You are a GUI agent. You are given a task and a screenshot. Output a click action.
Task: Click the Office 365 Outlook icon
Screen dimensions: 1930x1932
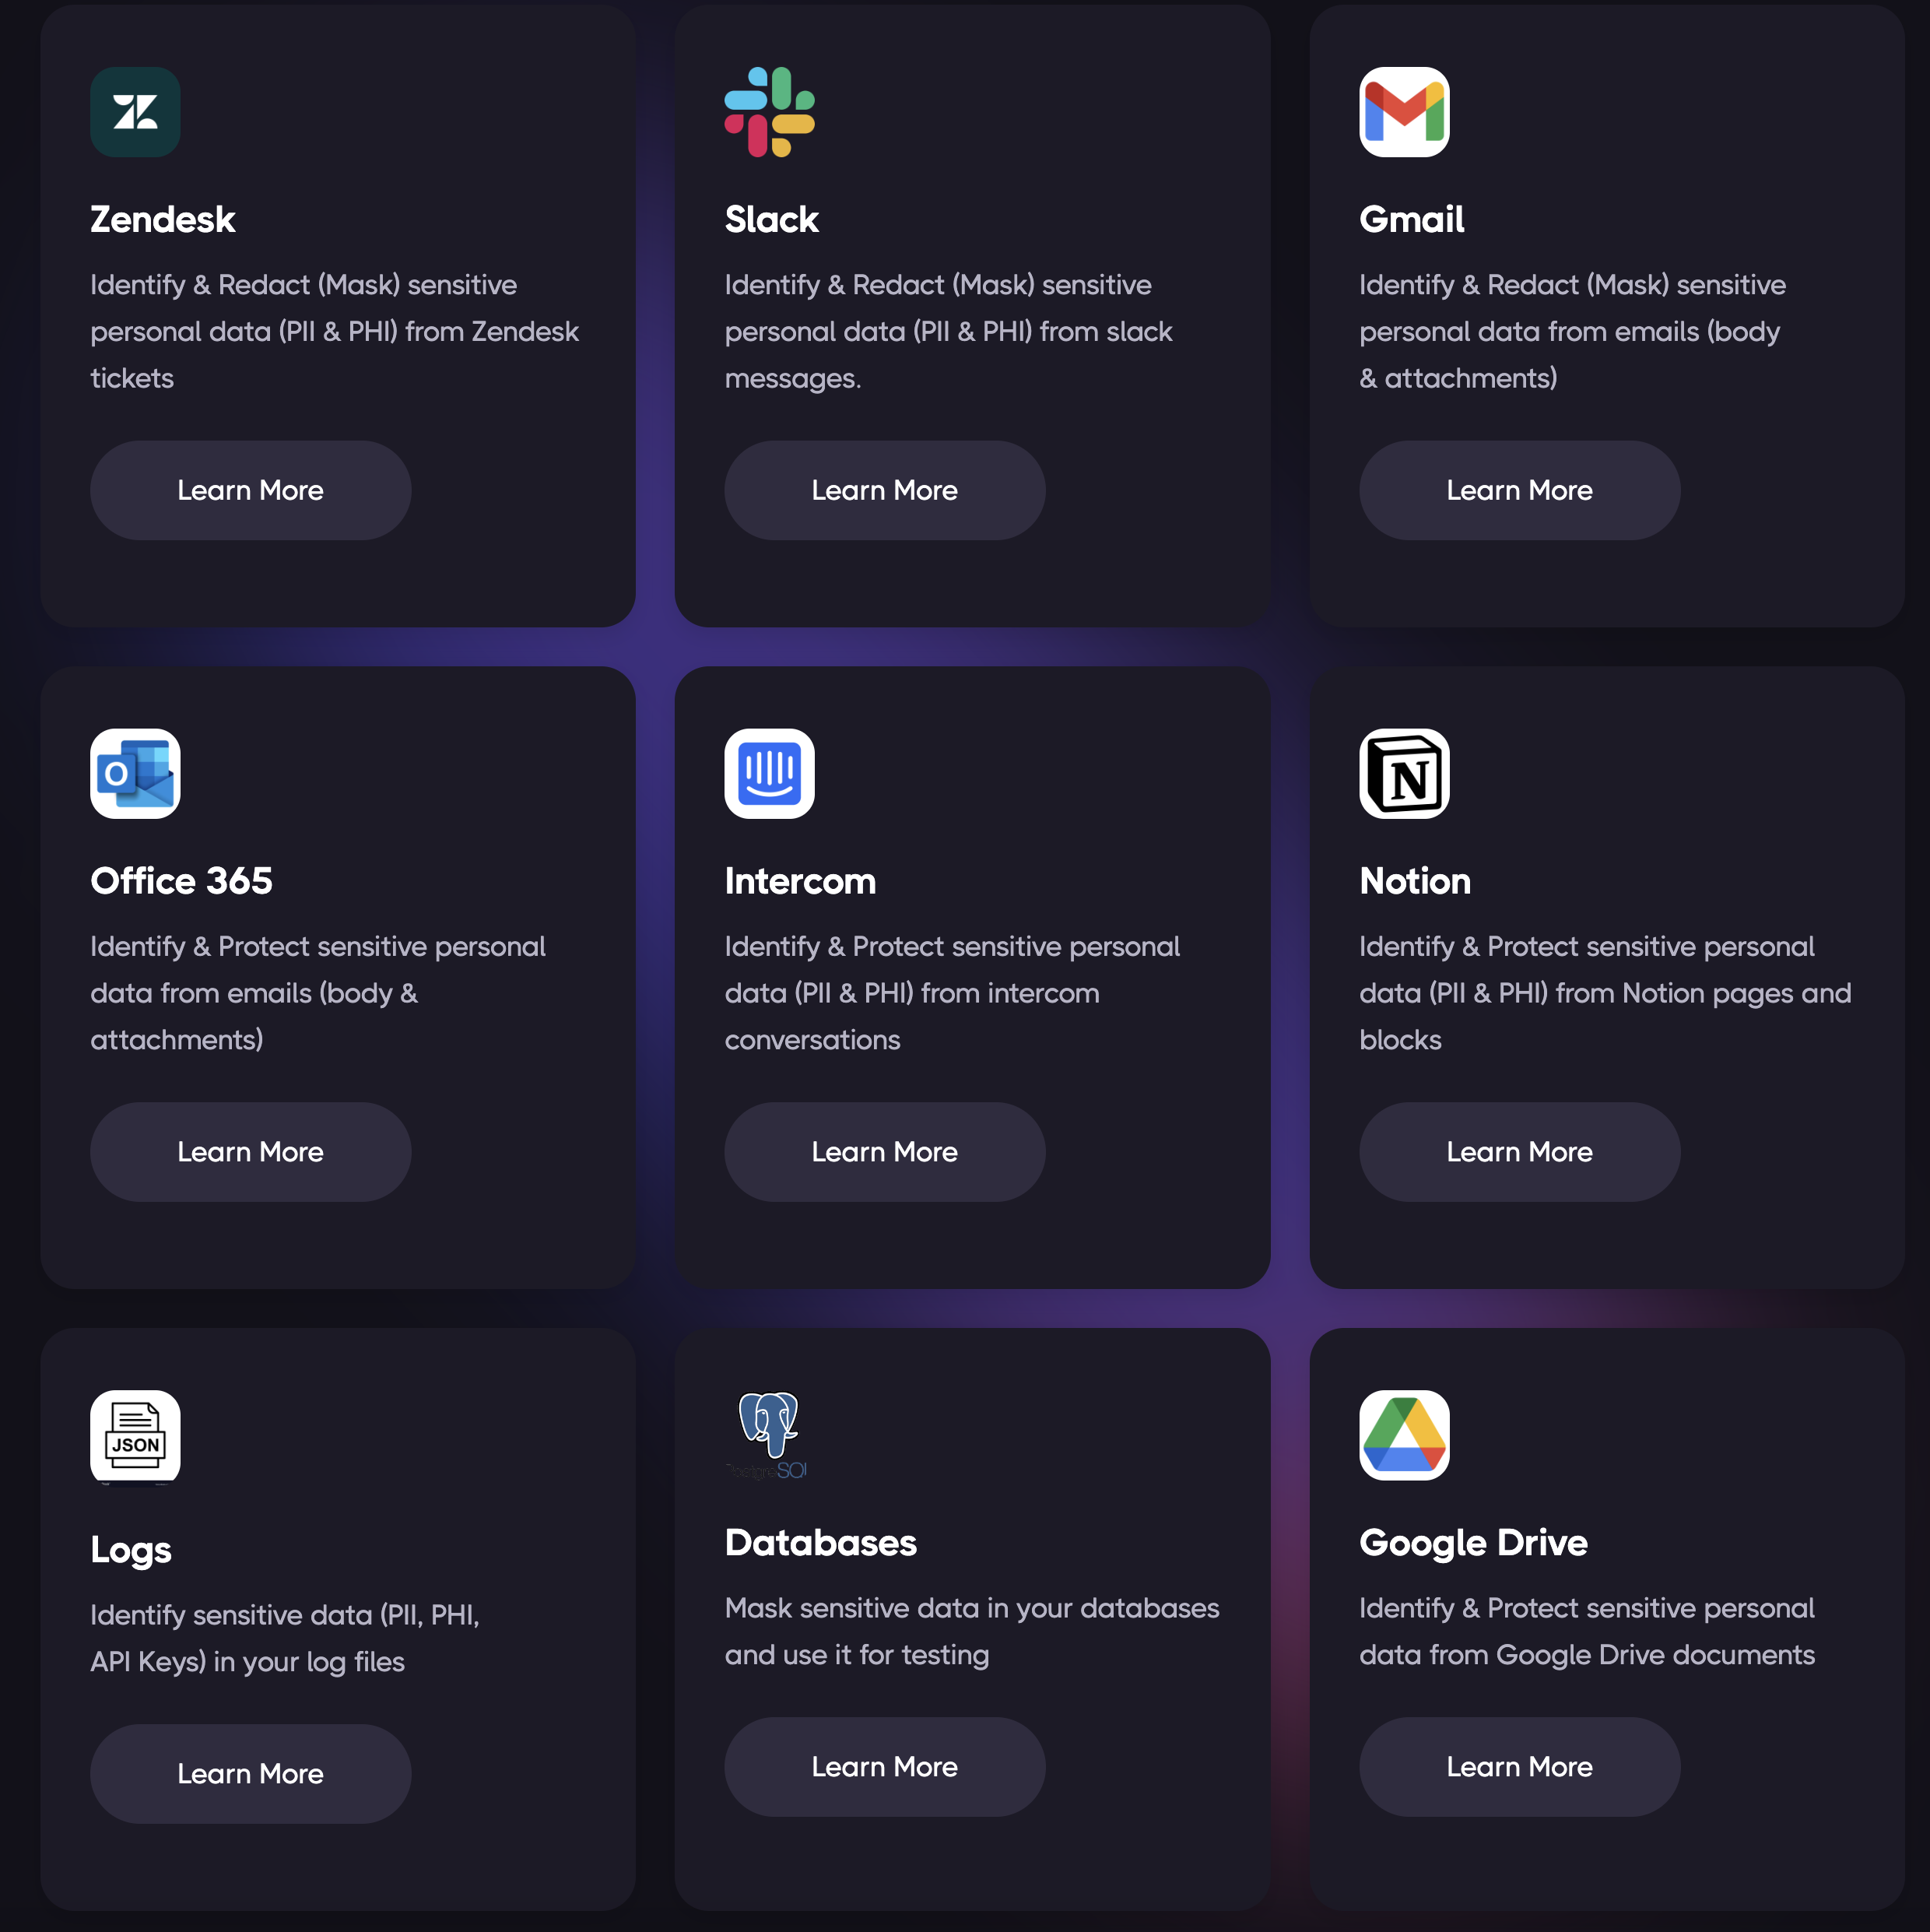click(135, 773)
